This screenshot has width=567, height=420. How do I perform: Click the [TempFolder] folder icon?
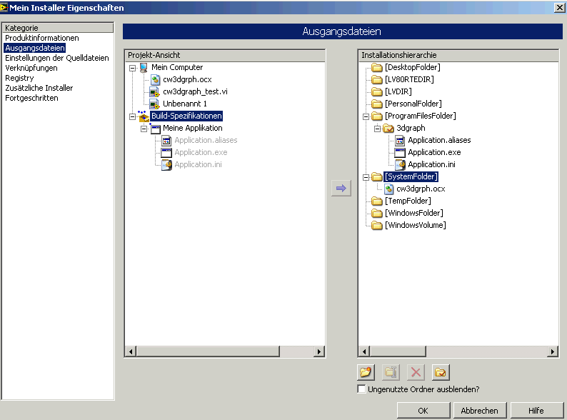coord(377,201)
